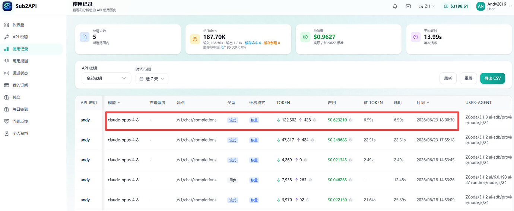
Task: Open the 近 7 天 time range dropdown
Action: 152,79
